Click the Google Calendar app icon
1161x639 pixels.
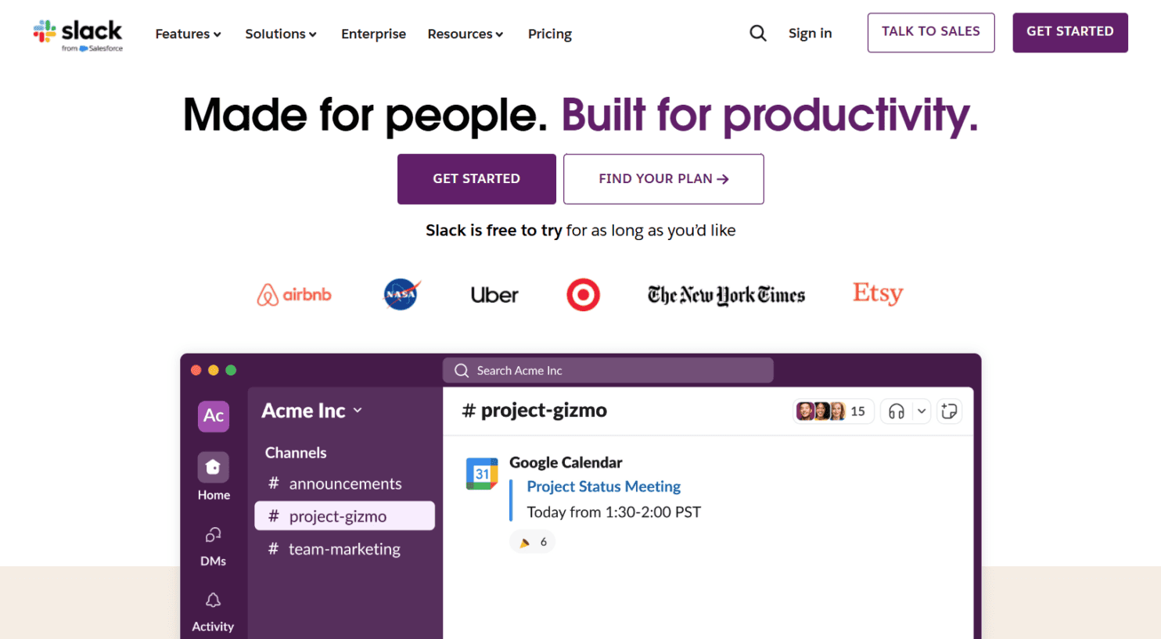pyautogui.click(x=482, y=473)
